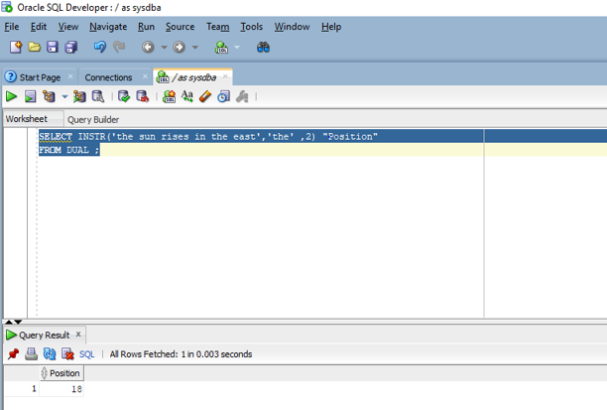Image resolution: width=607 pixels, height=410 pixels.
Task: Select row number 1 in results
Action: click(22, 389)
